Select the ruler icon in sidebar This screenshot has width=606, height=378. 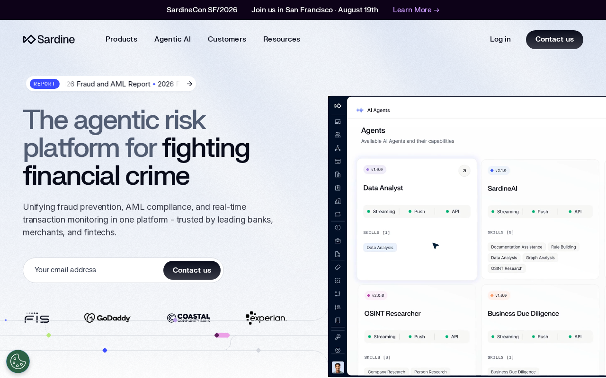(x=338, y=267)
